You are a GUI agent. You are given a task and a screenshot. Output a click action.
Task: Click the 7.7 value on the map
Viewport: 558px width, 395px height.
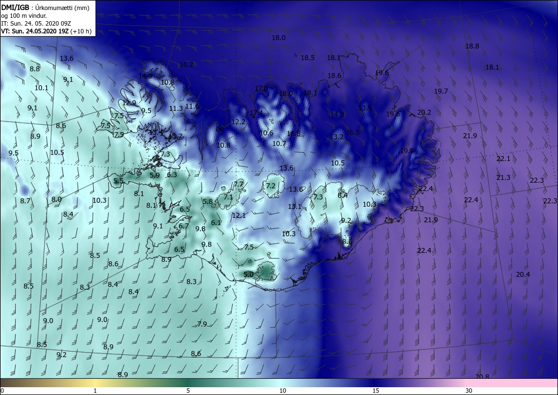(x=238, y=184)
